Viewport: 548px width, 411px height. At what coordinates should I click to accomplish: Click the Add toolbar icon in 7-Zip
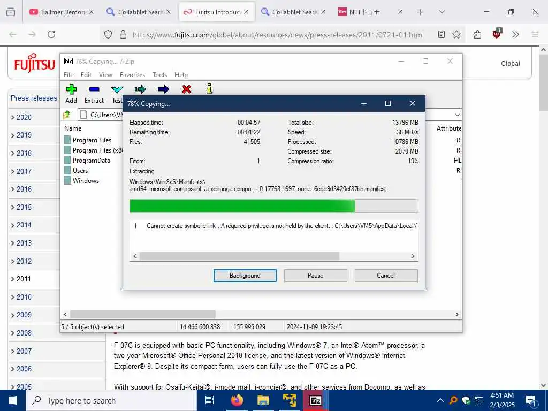coord(71,89)
